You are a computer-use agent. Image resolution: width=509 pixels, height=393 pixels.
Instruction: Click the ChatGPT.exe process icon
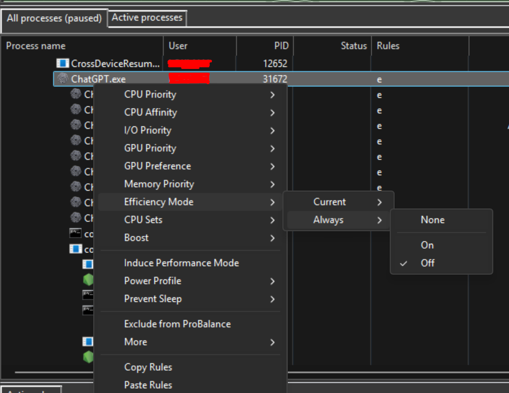[x=63, y=79]
